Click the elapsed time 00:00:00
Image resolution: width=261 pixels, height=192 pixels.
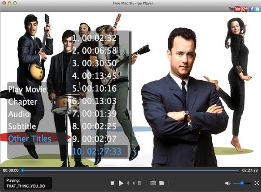click(11, 170)
